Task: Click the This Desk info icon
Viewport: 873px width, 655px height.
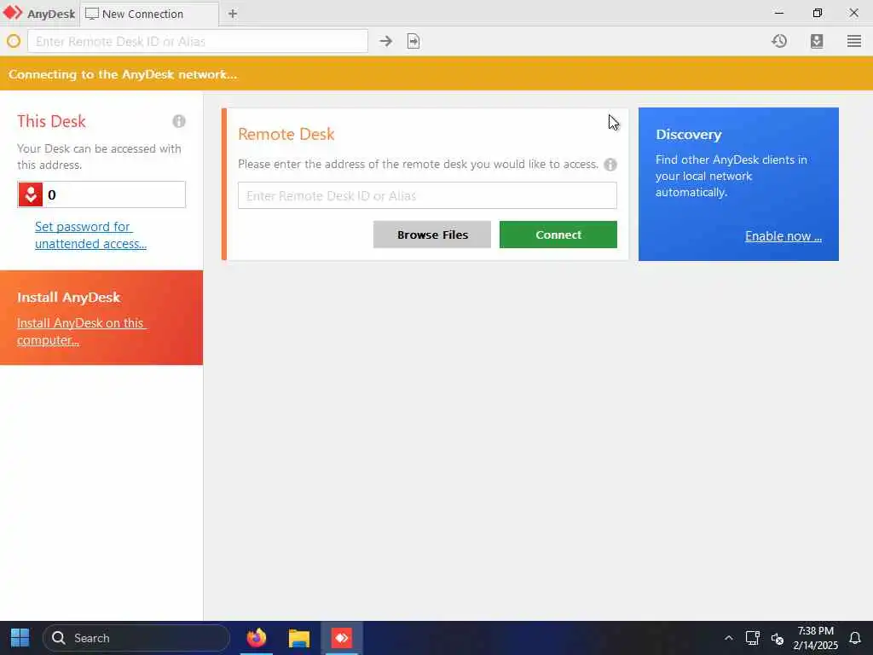Action: (x=179, y=121)
